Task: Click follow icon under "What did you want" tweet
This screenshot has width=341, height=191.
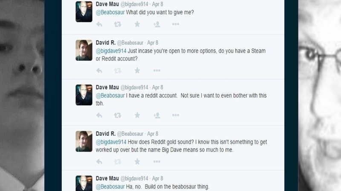Action: [156, 24]
